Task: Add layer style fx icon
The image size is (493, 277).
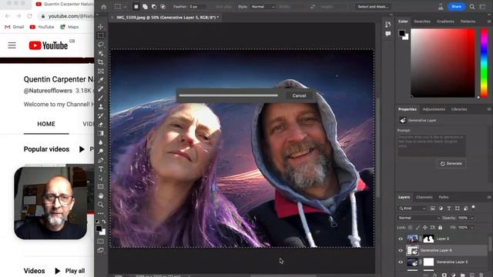Action: coord(434,275)
